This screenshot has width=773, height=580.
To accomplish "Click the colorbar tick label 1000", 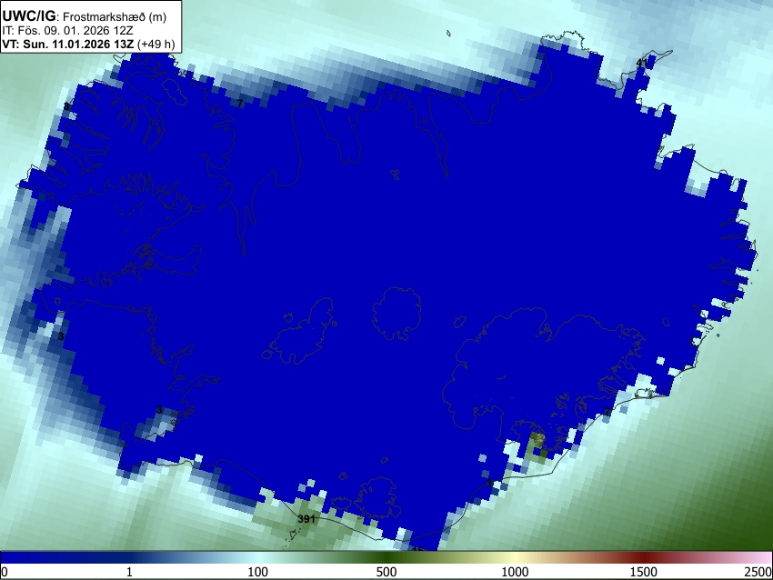I will [x=515, y=572].
